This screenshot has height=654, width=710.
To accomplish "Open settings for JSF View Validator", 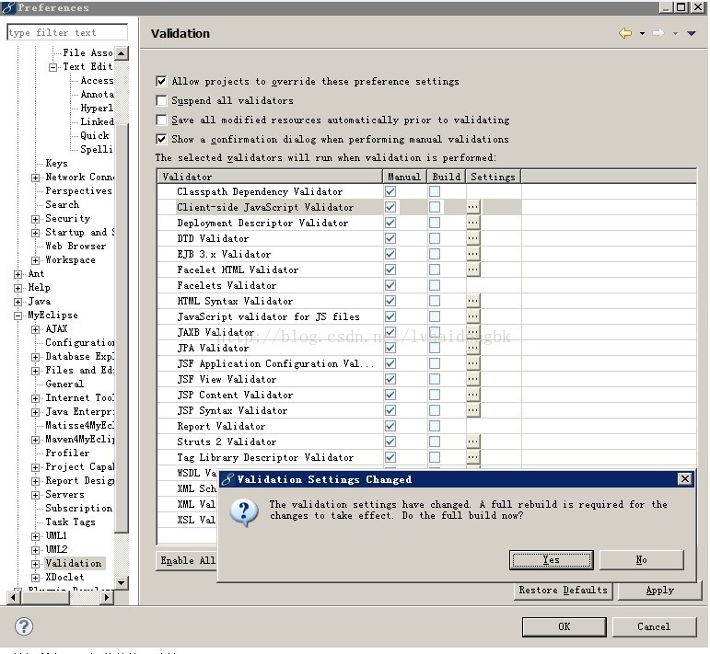I will pyautogui.click(x=472, y=379).
